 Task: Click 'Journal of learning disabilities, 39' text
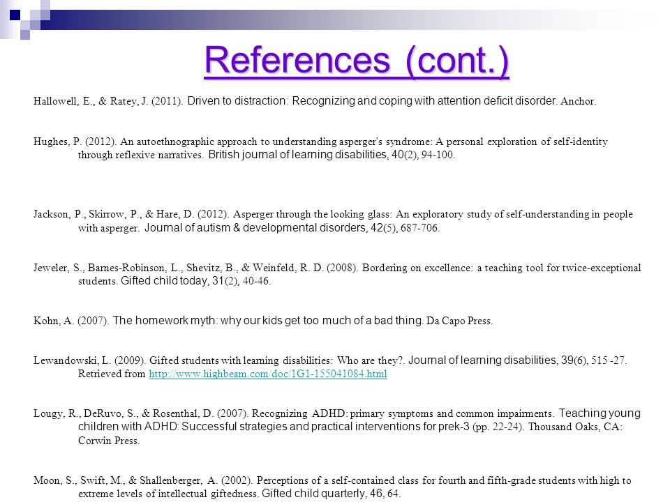pos(491,360)
